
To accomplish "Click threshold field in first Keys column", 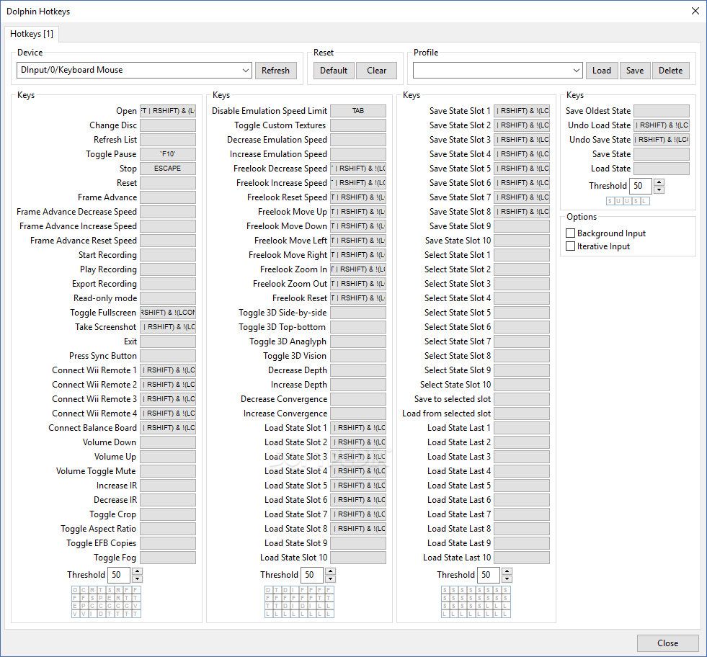I will 119,575.
